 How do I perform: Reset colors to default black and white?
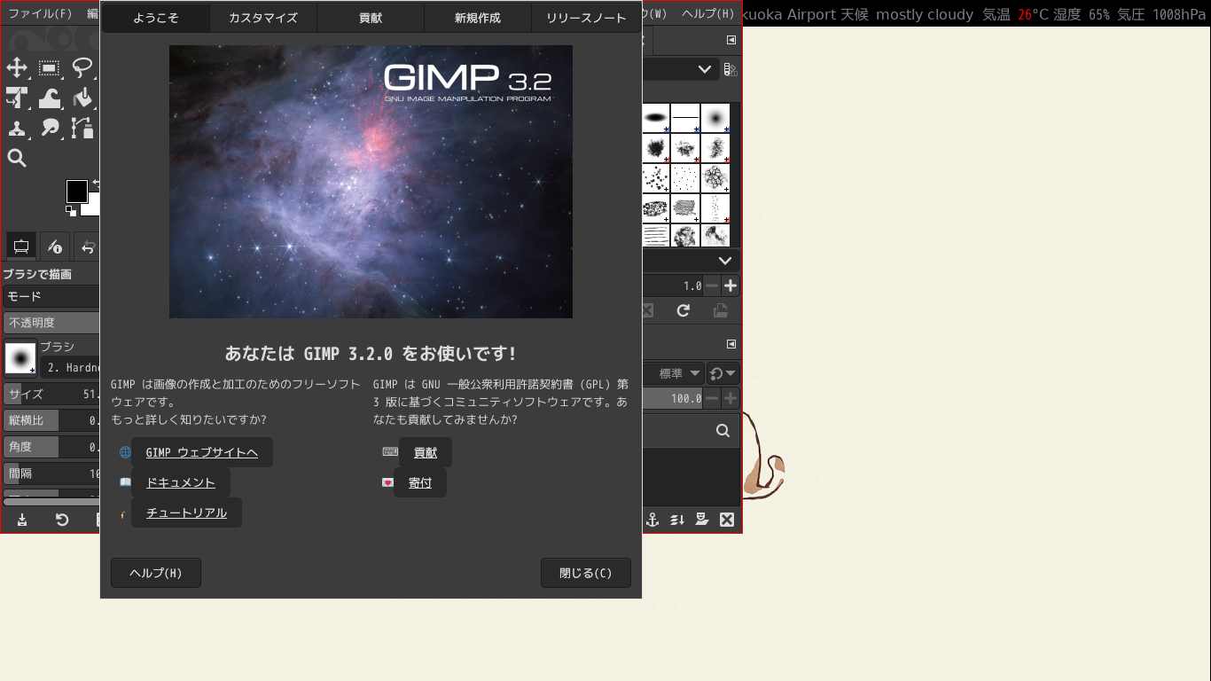71,211
